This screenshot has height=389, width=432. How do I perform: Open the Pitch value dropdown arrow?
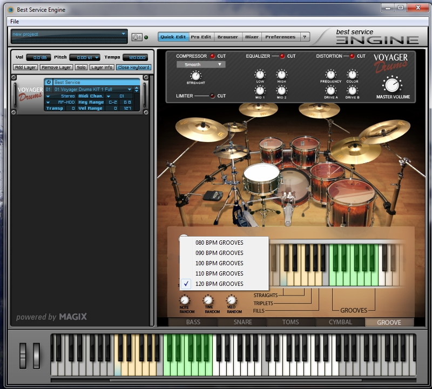click(x=97, y=58)
